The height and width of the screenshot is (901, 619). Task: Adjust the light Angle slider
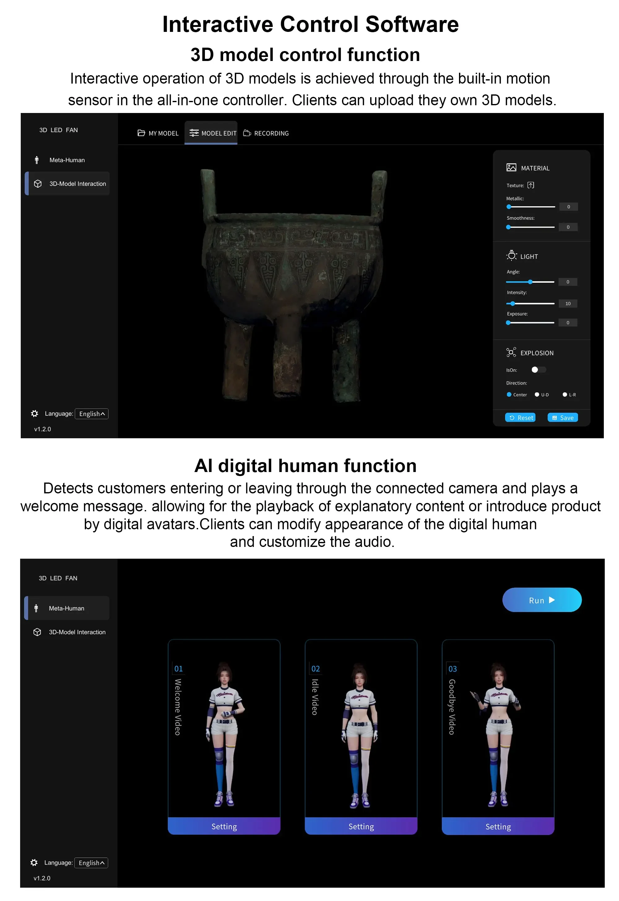coord(530,282)
